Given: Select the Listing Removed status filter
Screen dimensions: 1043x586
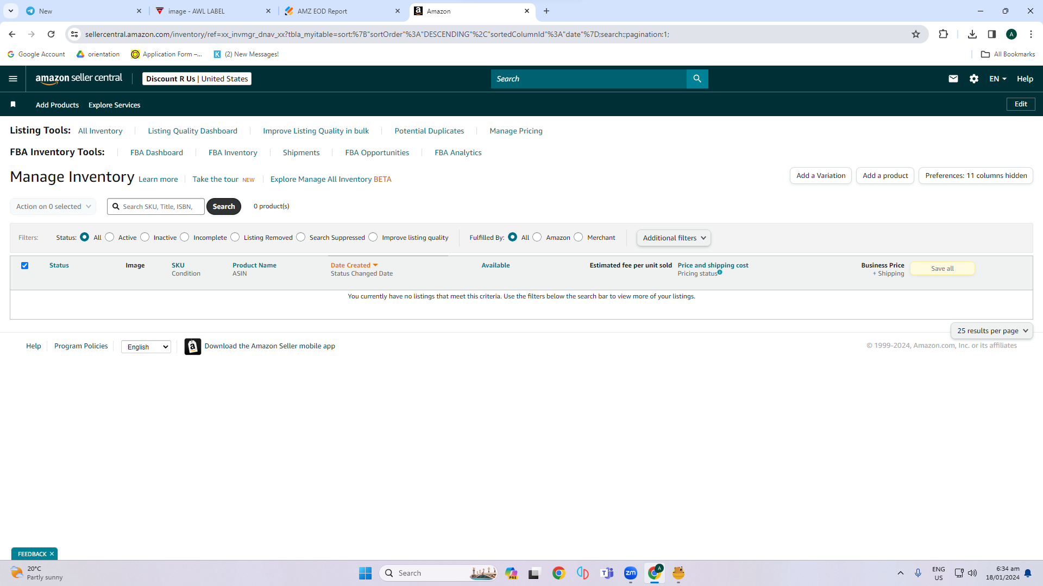Looking at the screenshot, I should [235, 237].
